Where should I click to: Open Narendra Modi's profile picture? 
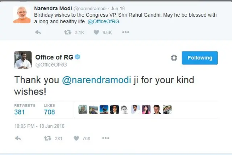[x=22, y=14]
